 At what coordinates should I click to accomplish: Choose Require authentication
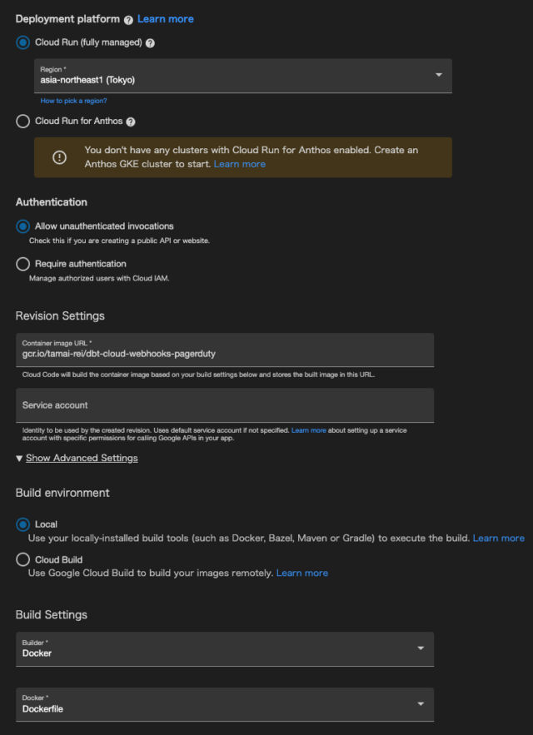click(22, 264)
